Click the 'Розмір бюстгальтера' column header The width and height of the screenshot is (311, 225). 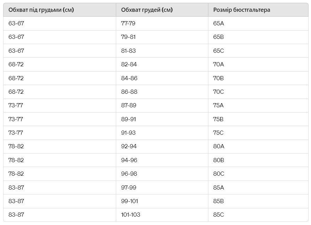[x=241, y=10]
